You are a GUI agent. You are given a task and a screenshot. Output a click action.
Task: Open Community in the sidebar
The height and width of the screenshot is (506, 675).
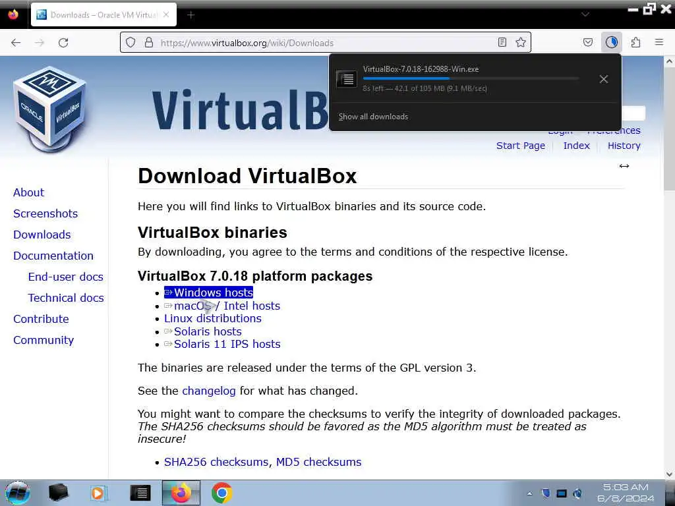click(x=44, y=340)
